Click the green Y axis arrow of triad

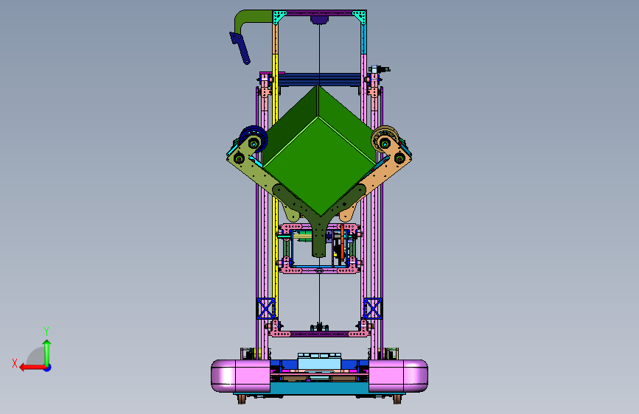(47, 352)
